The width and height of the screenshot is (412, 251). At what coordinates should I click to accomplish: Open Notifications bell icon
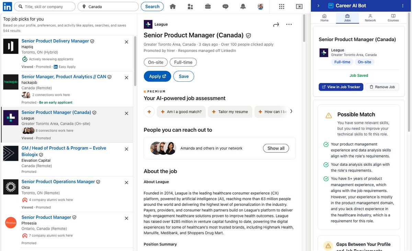243,7
